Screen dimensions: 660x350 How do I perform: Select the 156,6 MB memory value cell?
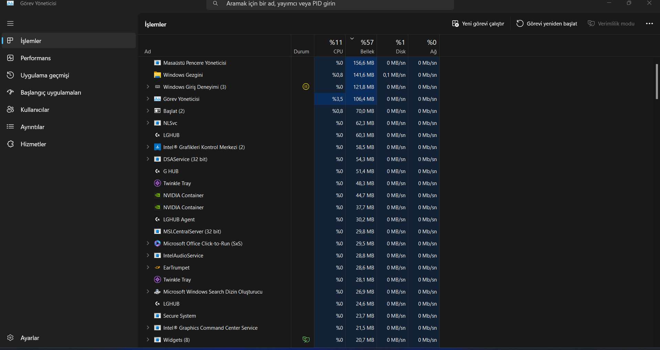click(x=361, y=63)
